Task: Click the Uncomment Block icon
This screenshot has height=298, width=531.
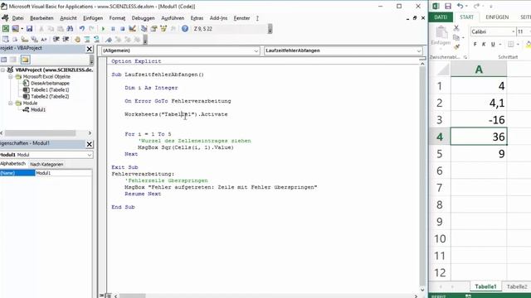Action: click(x=97, y=40)
